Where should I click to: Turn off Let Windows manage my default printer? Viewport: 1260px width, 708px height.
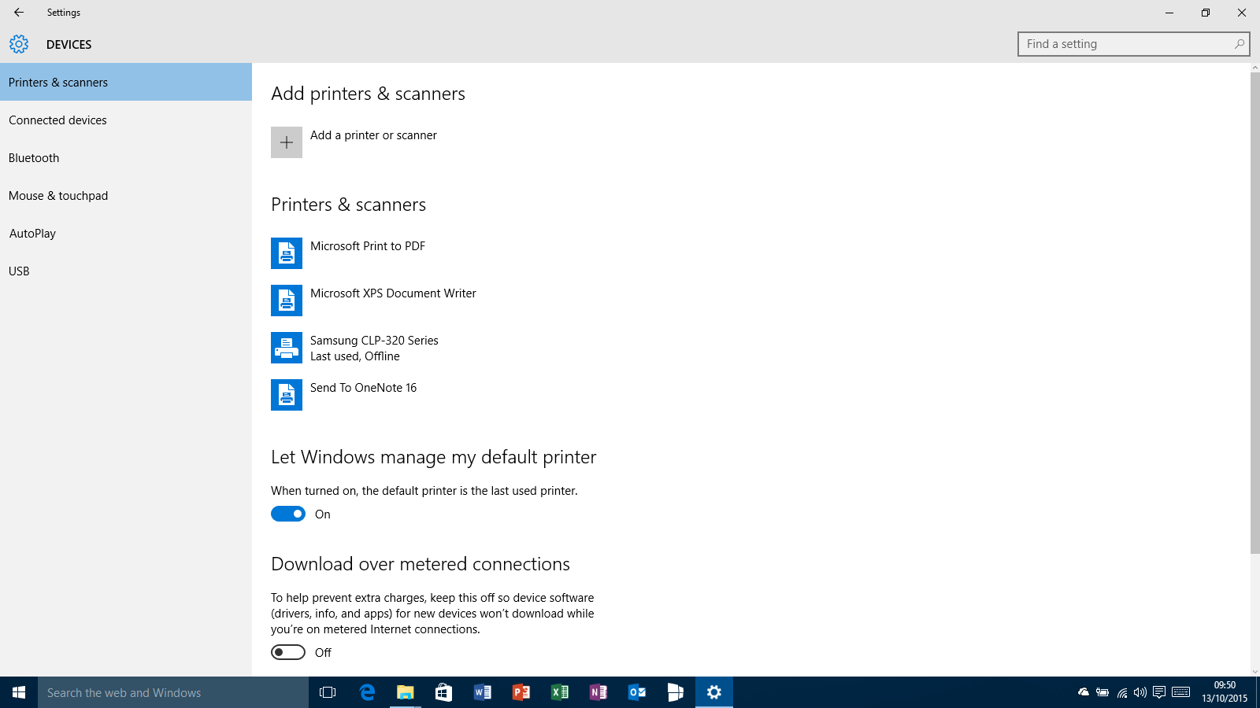pos(288,514)
